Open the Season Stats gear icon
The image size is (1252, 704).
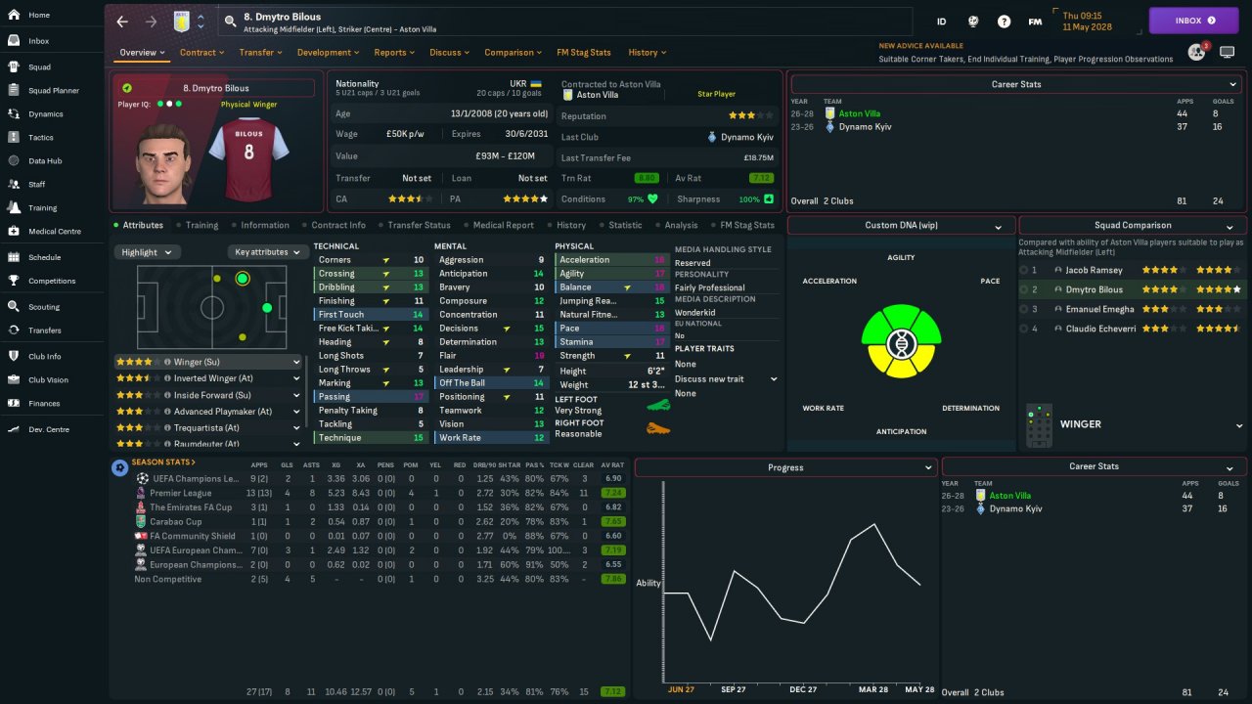119,467
